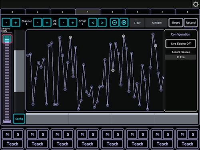200x150 pixels.
Task: Click Teach on the eighth track
Action: (x=188, y=144)
